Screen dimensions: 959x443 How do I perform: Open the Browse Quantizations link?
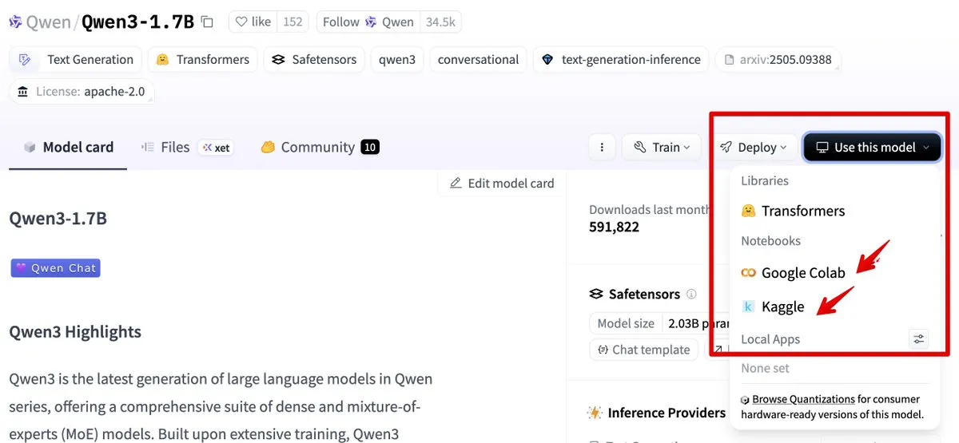click(804, 399)
